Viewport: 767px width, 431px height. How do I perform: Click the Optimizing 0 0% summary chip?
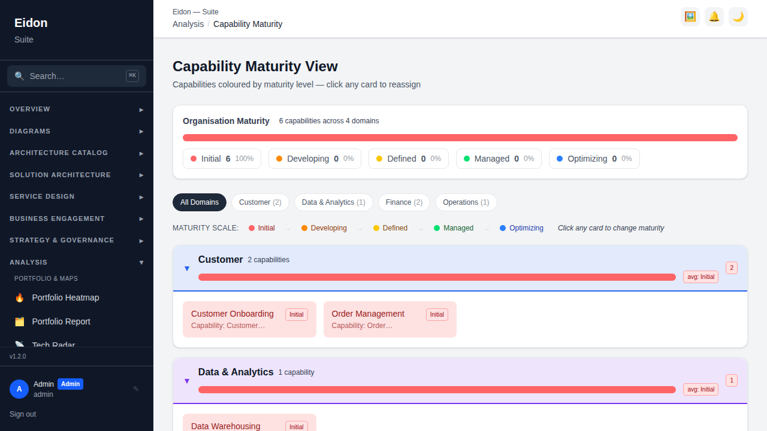[594, 159]
